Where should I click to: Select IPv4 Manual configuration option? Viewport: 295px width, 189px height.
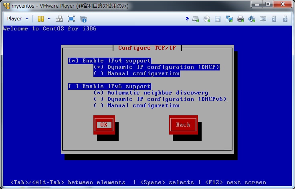tap(137, 73)
